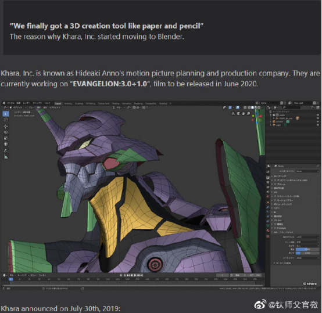Image resolution: width=322 pixels, height=313 pixels.
Task: Switch to the Sculpting workspace tab
Action: pos(79,103)
